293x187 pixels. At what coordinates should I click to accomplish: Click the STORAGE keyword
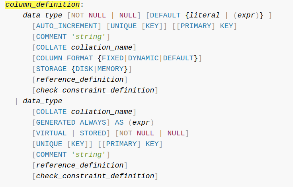tap(51, 69)
